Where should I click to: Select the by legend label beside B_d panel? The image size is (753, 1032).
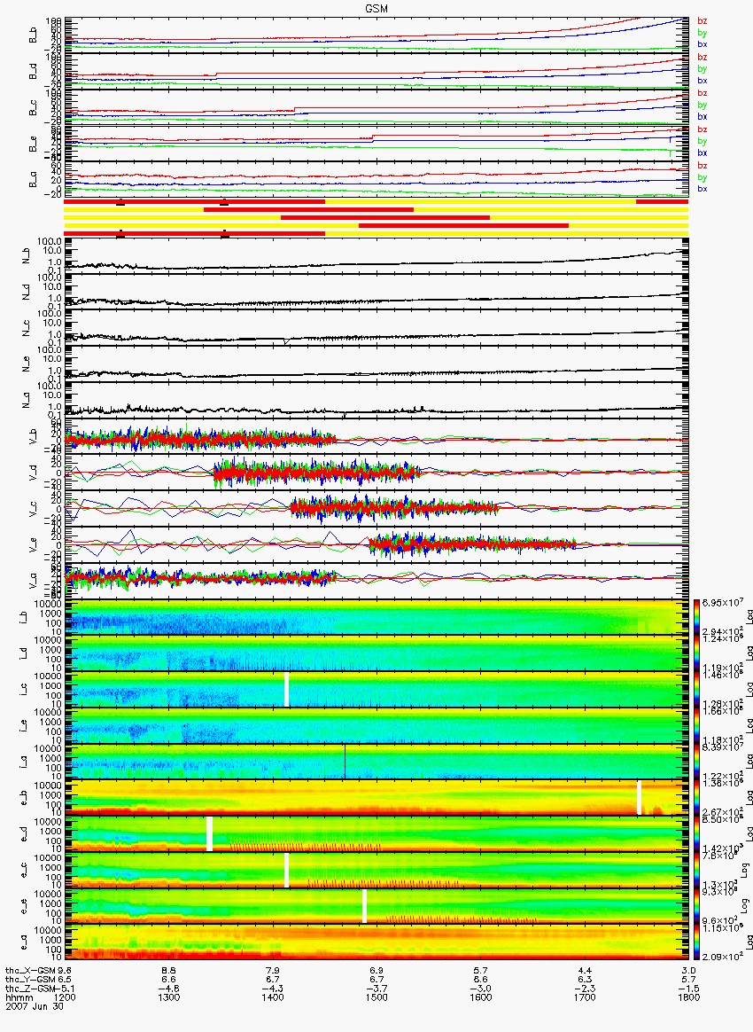[x=703, y=69]
